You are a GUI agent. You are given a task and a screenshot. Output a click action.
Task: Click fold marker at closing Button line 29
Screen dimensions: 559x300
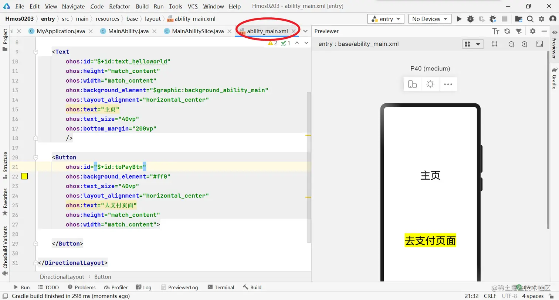tap(35, 244)
